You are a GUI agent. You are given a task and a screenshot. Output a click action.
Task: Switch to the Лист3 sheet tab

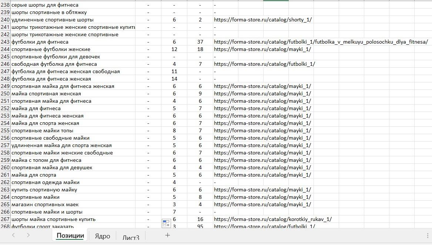[x=131, y=238]
